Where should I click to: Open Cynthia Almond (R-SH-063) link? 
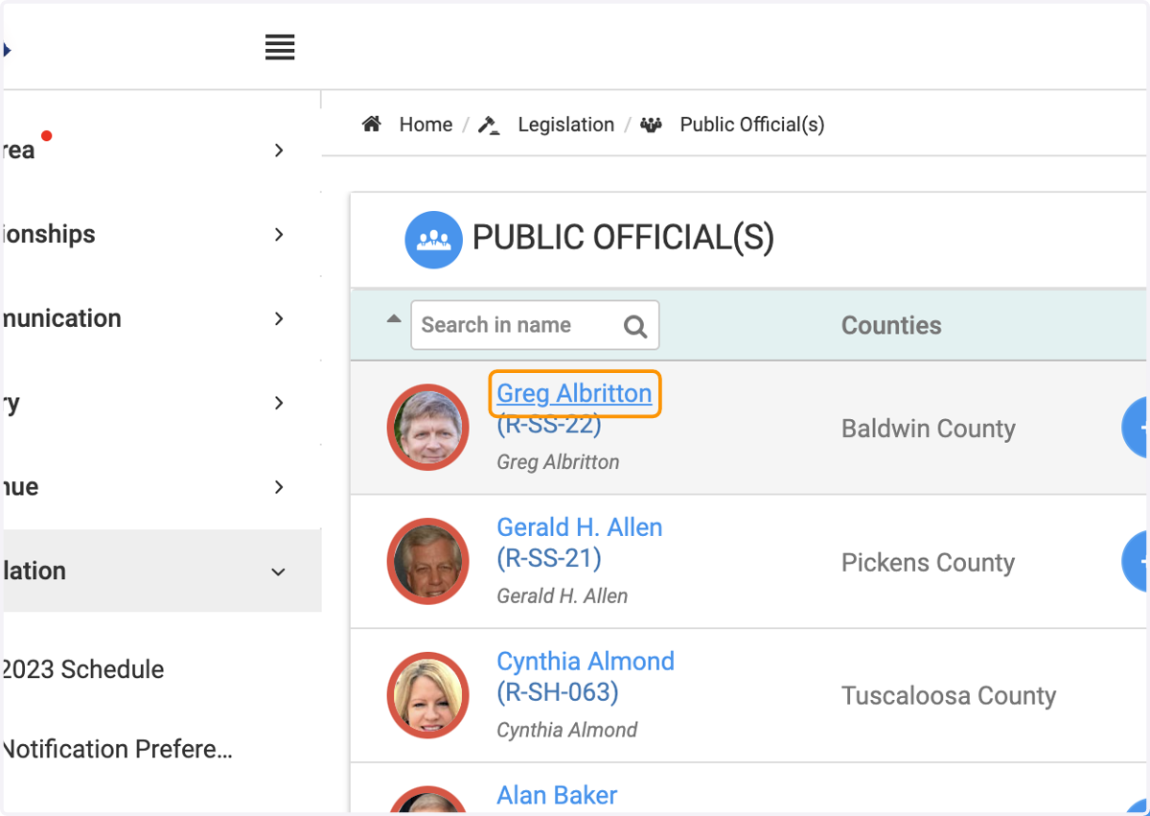(x=586, y=677)
